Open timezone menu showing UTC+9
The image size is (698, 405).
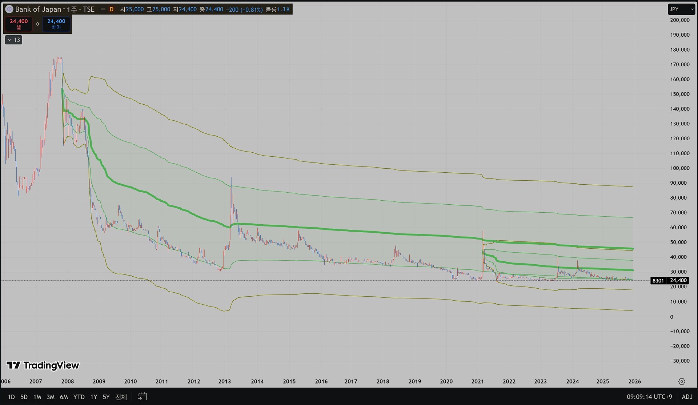click(x=649, y=397)
